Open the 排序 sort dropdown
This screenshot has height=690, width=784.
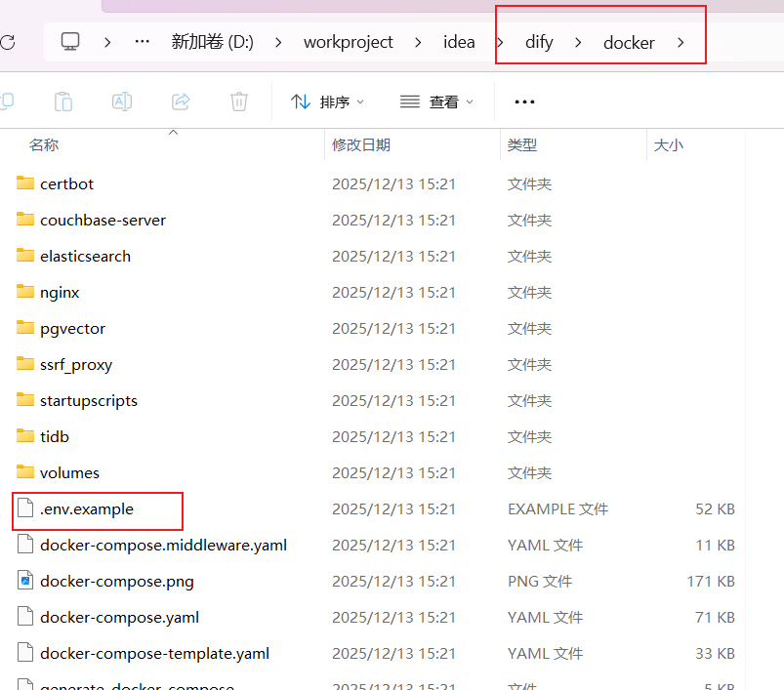(x=327, y=101)
